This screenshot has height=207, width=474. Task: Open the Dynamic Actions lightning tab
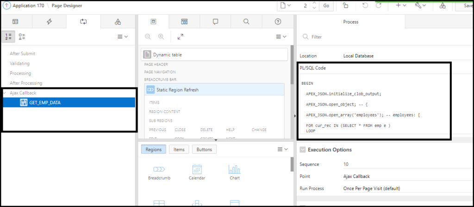click(49, 21)
